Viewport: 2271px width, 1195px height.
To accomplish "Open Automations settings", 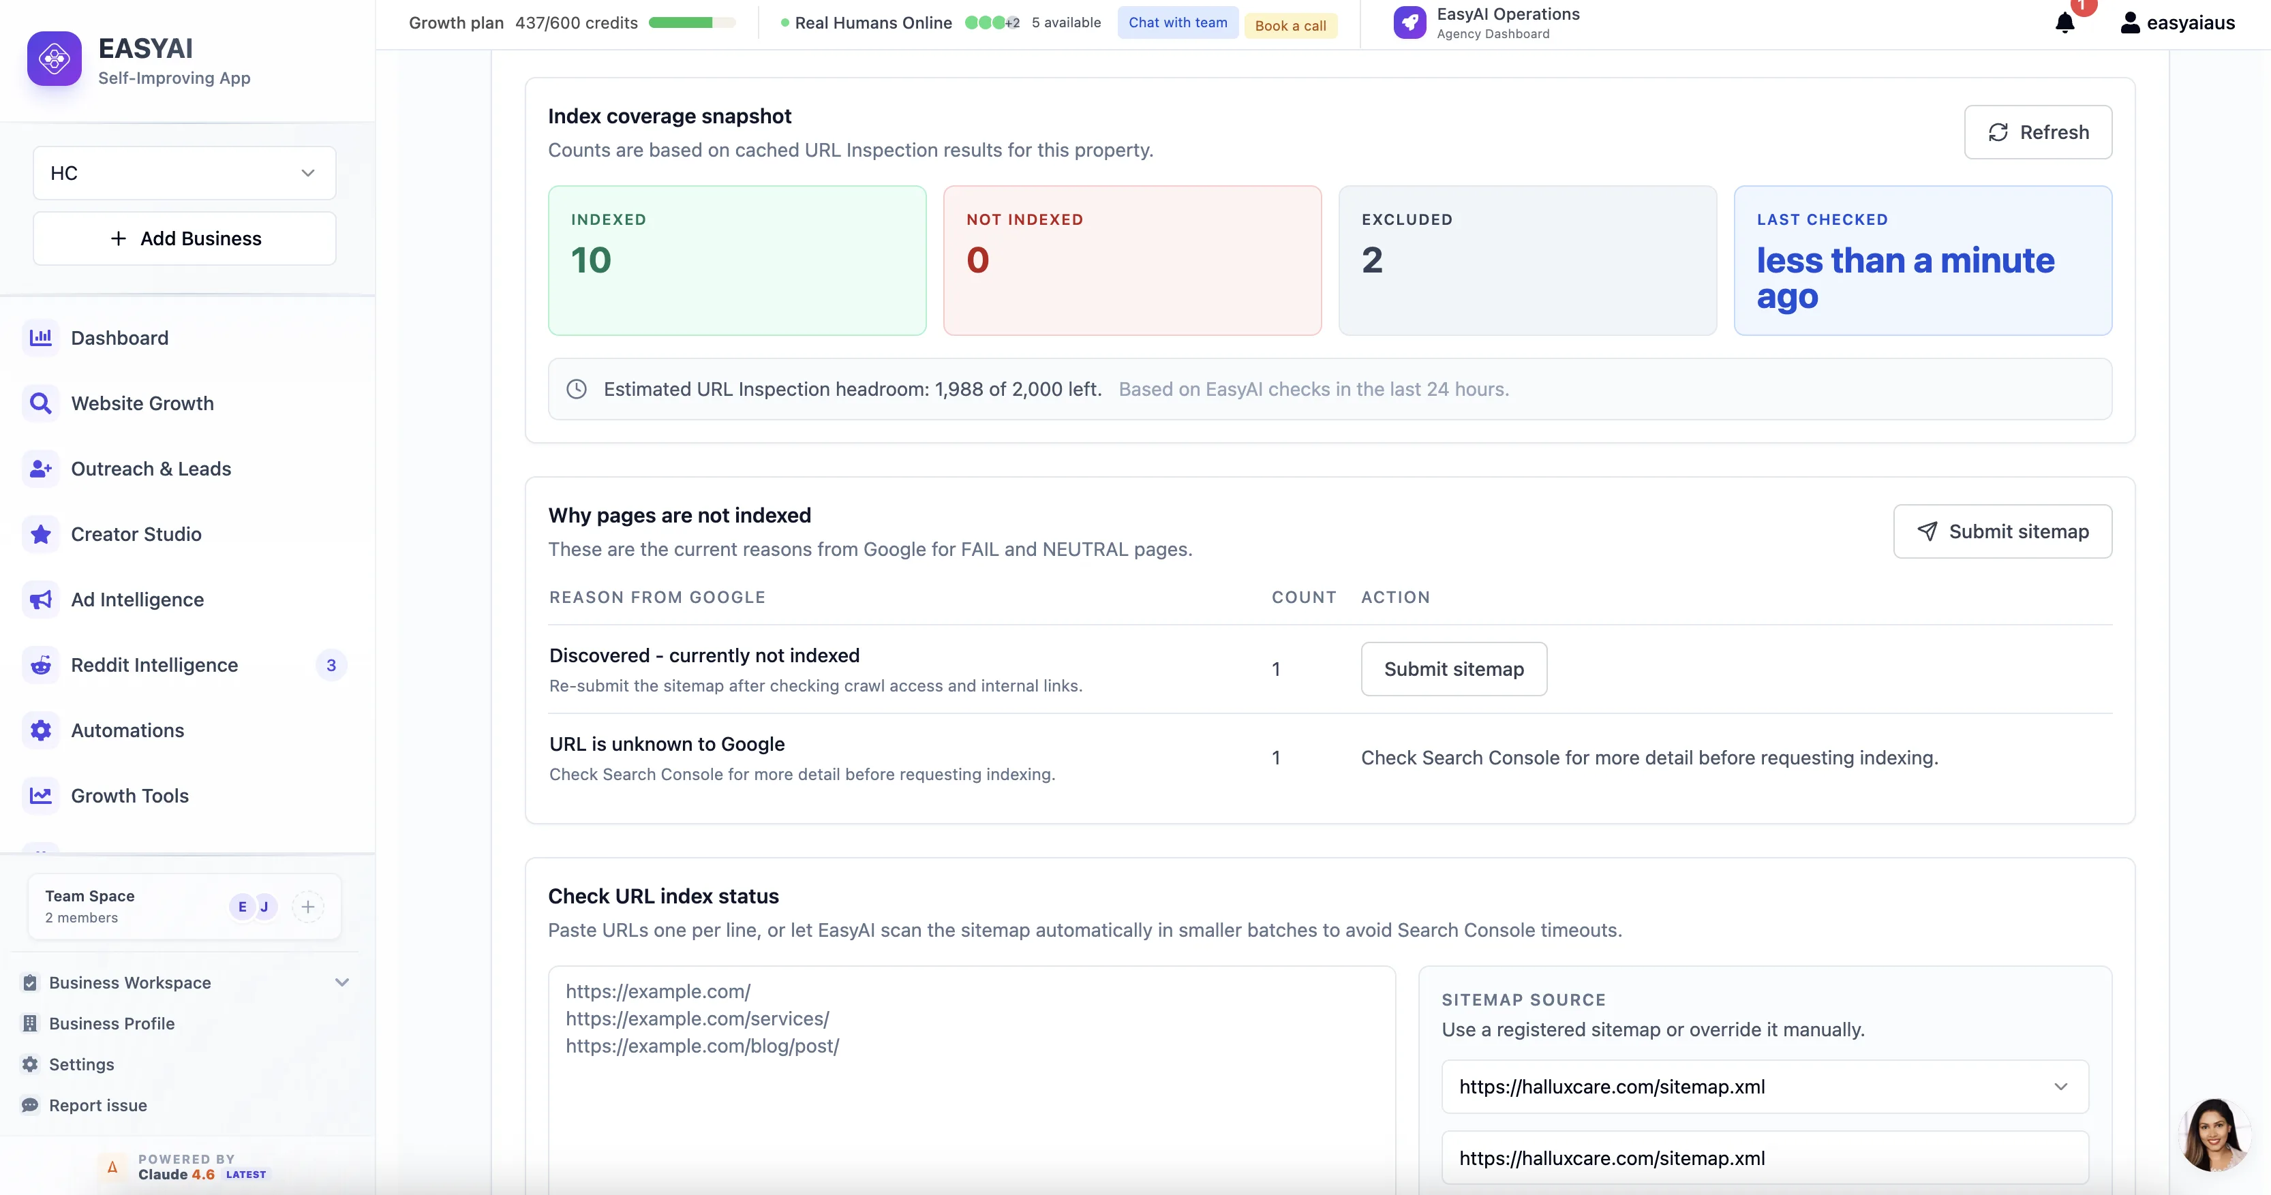I will pos(127,730).
